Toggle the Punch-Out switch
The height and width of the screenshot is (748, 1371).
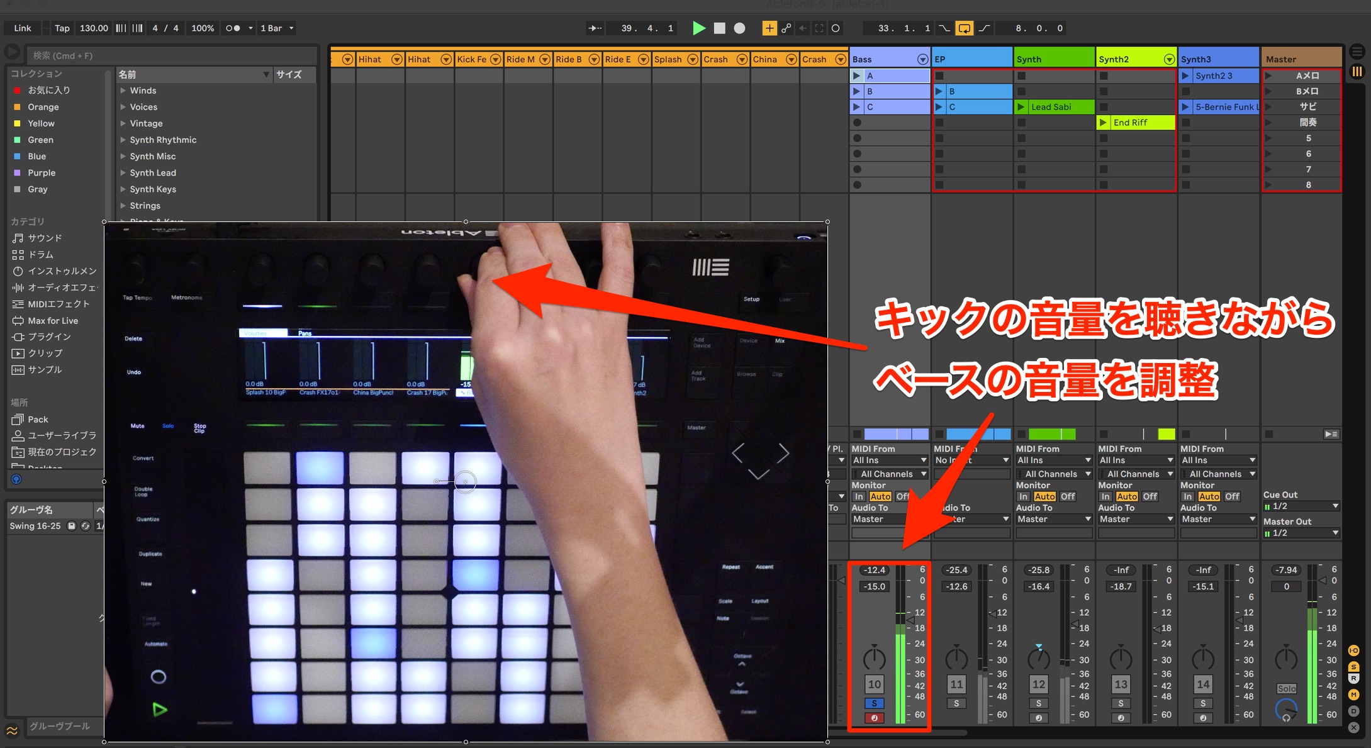pos(985,28)
